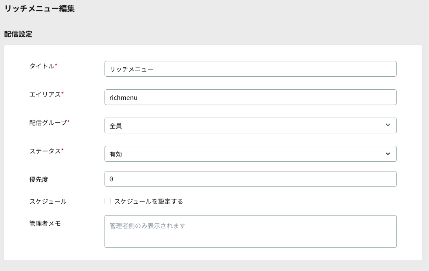Focus the エイリアス field containing richmenu
Screen dimensions: 429x271
pos(250,97)
